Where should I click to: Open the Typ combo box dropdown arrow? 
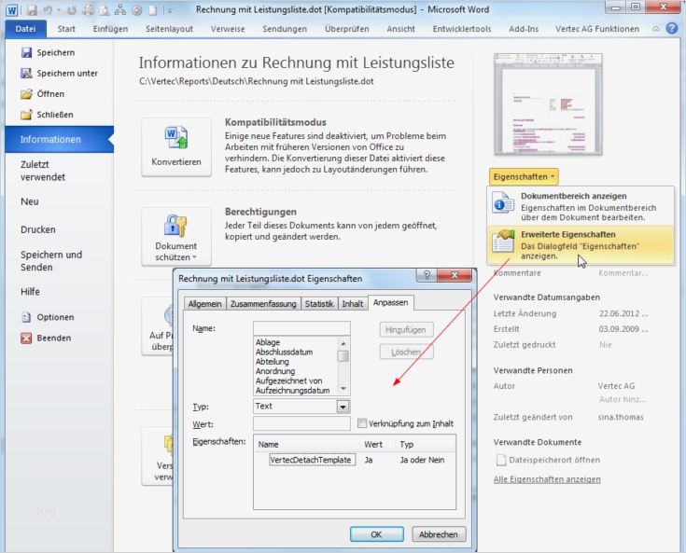coord(343,407)
